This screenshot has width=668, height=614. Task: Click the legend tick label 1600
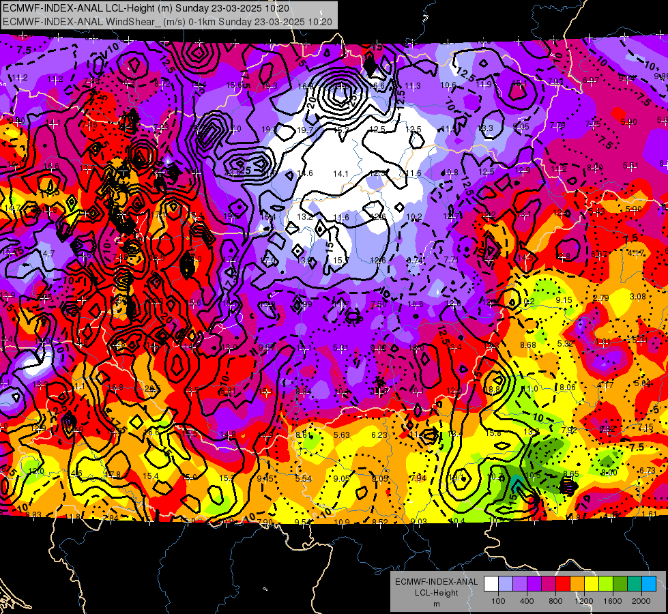click(613, 601)
